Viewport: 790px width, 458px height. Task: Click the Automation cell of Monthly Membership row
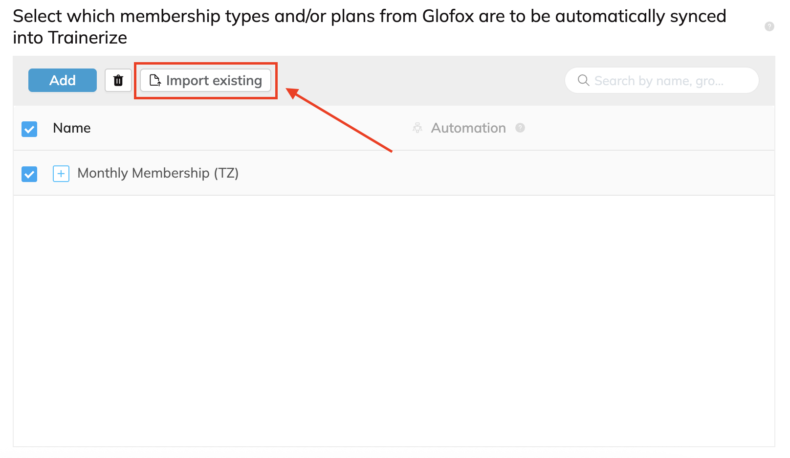click(592, 173)
